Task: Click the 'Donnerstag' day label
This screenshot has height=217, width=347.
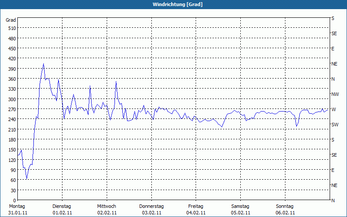Action: 151,207
